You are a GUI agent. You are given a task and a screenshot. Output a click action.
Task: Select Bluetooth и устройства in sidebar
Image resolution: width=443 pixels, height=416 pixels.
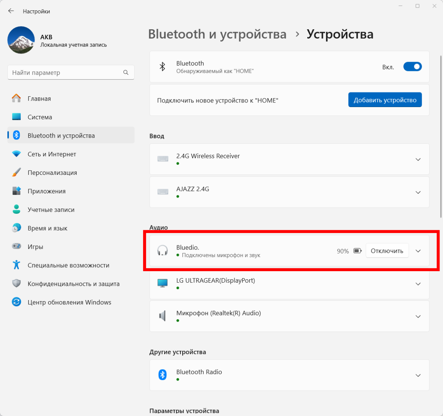coord(71,135)
